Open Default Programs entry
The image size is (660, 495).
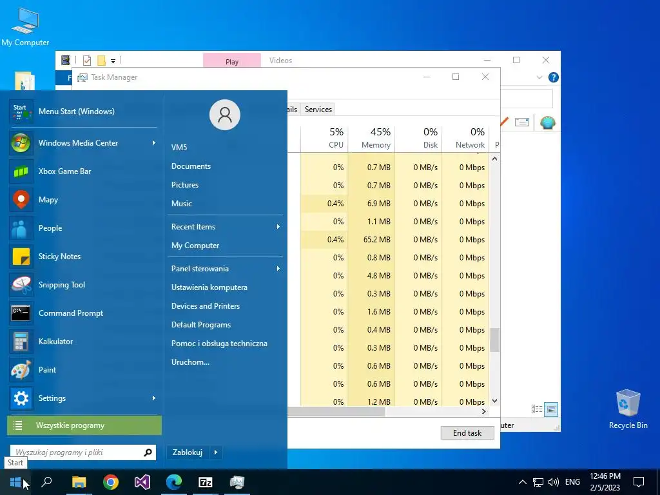[201, 325]
